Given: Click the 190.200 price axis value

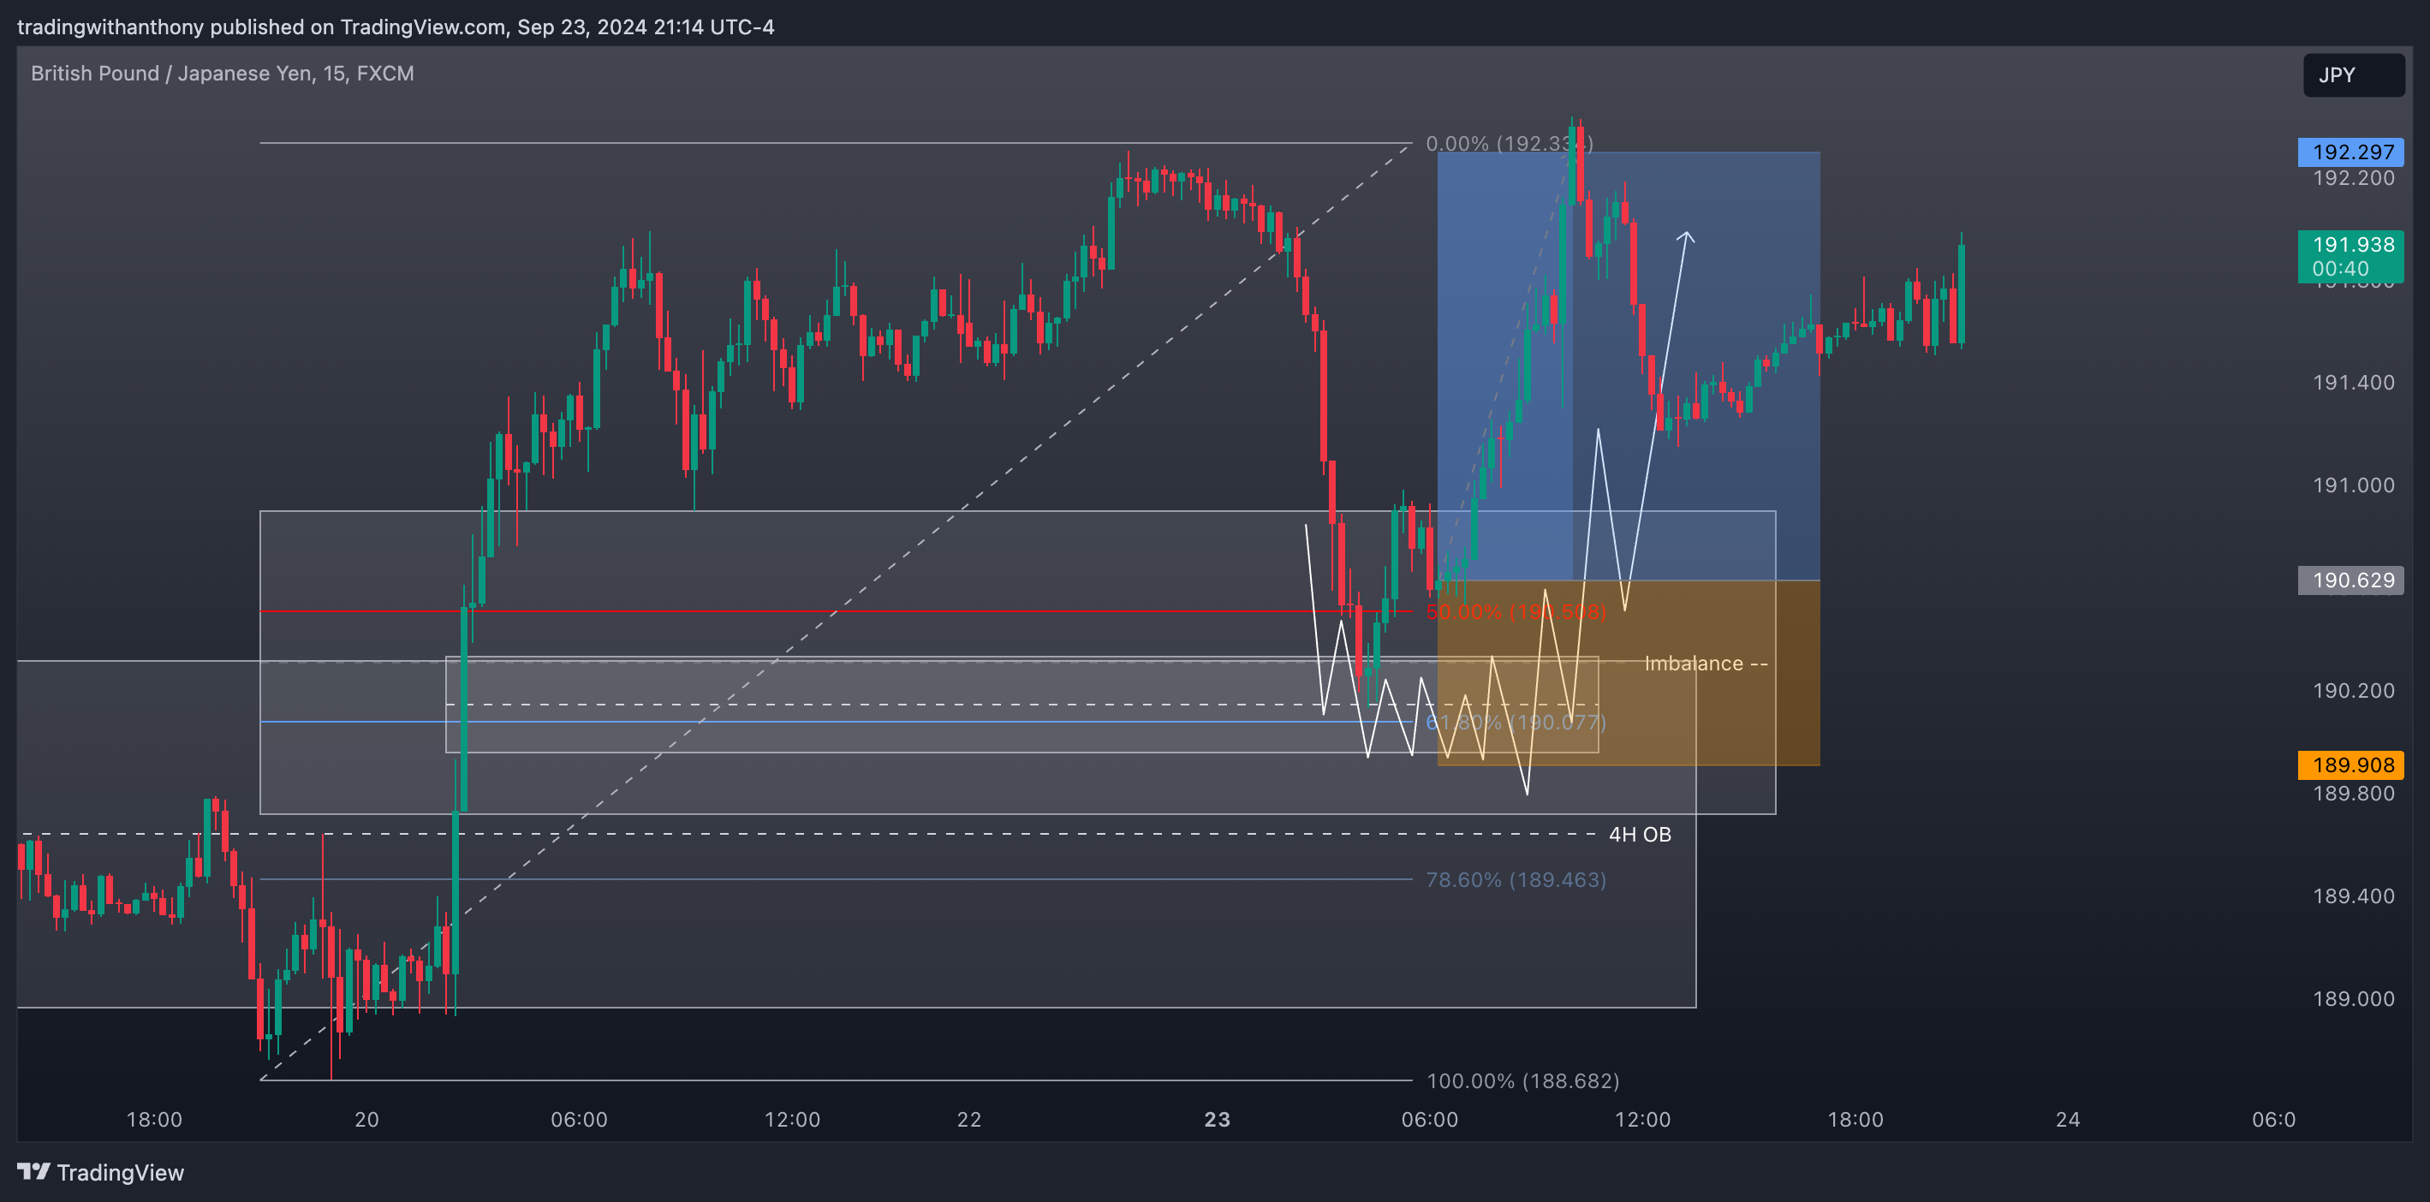Looking at the screenshot, I should coord(2353,691).
